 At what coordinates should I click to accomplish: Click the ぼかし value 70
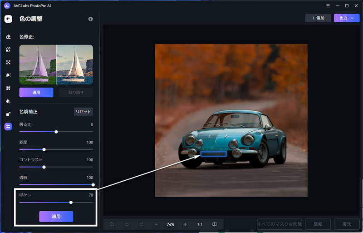91,195
